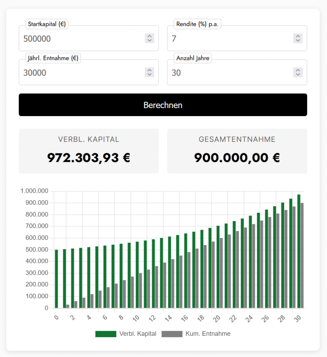The width and height of the screenshot is (327, 357).
Task: Select the 972.303,93 € remaining capital value
Action: 89,158
